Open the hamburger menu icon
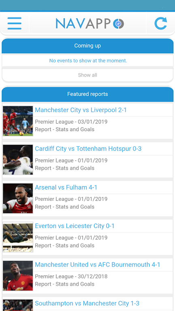Screen dimensions: 175x311 point(15,23)
